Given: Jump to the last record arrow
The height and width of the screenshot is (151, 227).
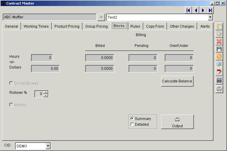Looking at the screenshot, I should (x=210, y=10).
